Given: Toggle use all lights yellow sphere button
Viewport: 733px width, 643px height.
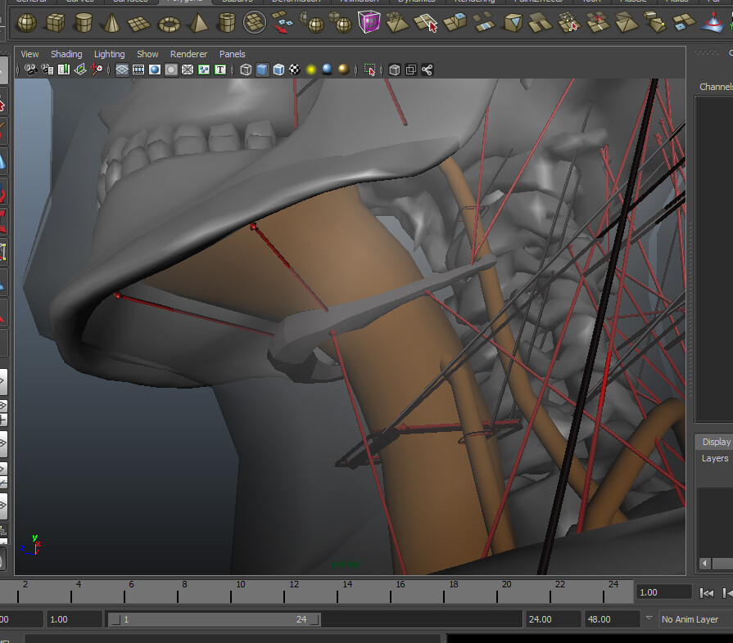Looking at the screenshot, I should point(311,70).
